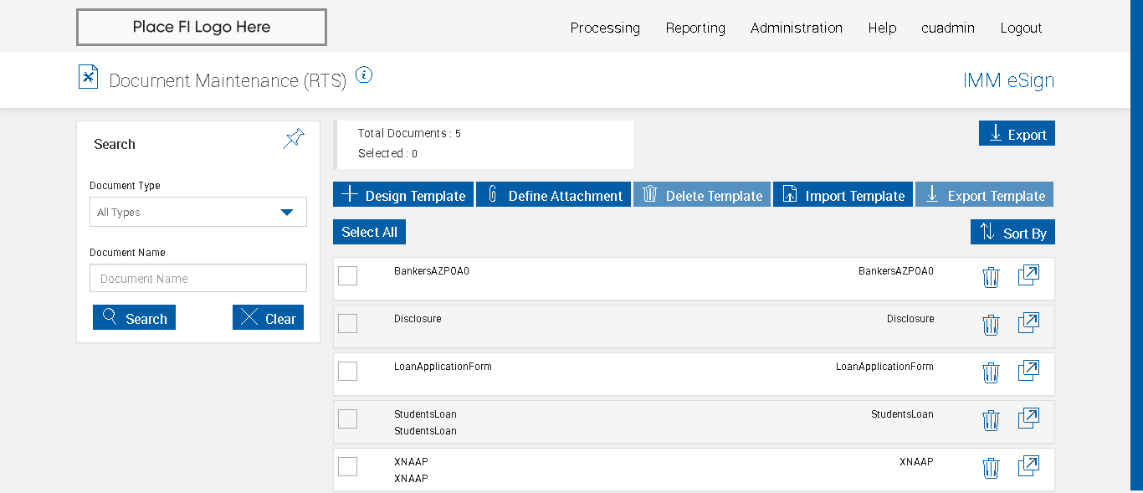Open the Administration menu
Viewport: 1143px width, 493px height.
click(796, 28)
